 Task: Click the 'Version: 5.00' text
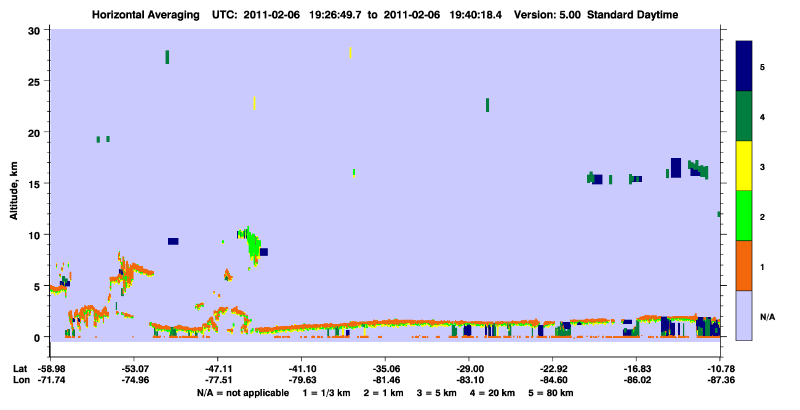pos(548,15)
